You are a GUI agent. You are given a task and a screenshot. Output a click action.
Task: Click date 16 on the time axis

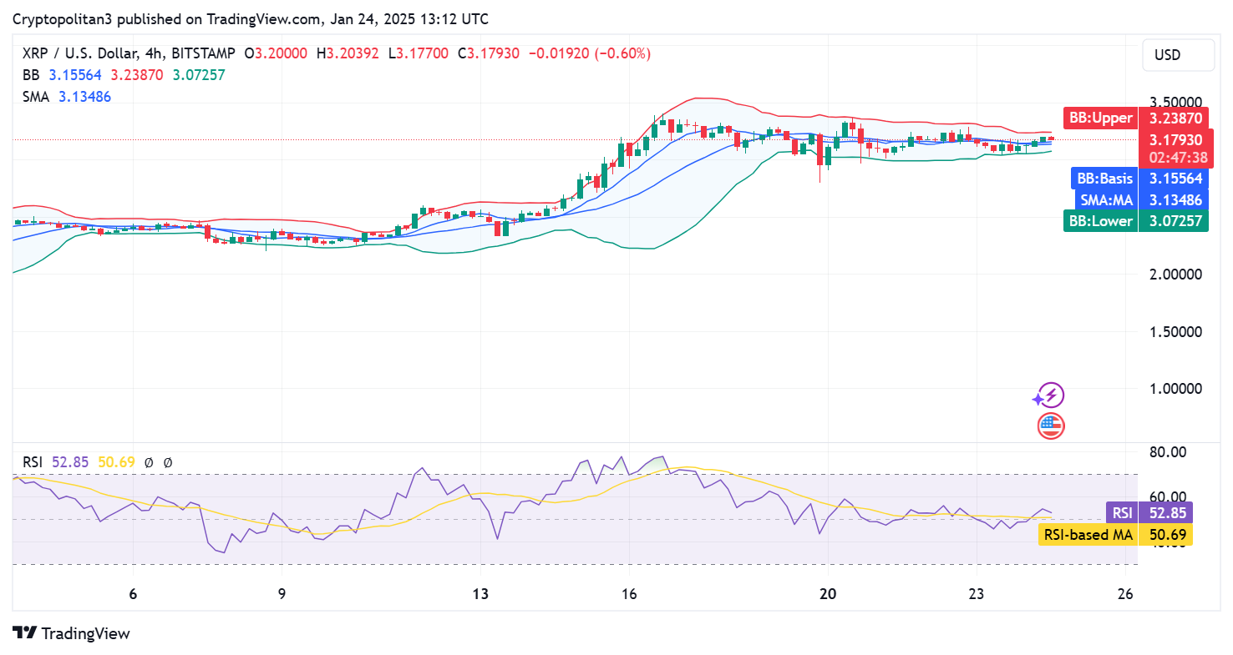(629, 594)
